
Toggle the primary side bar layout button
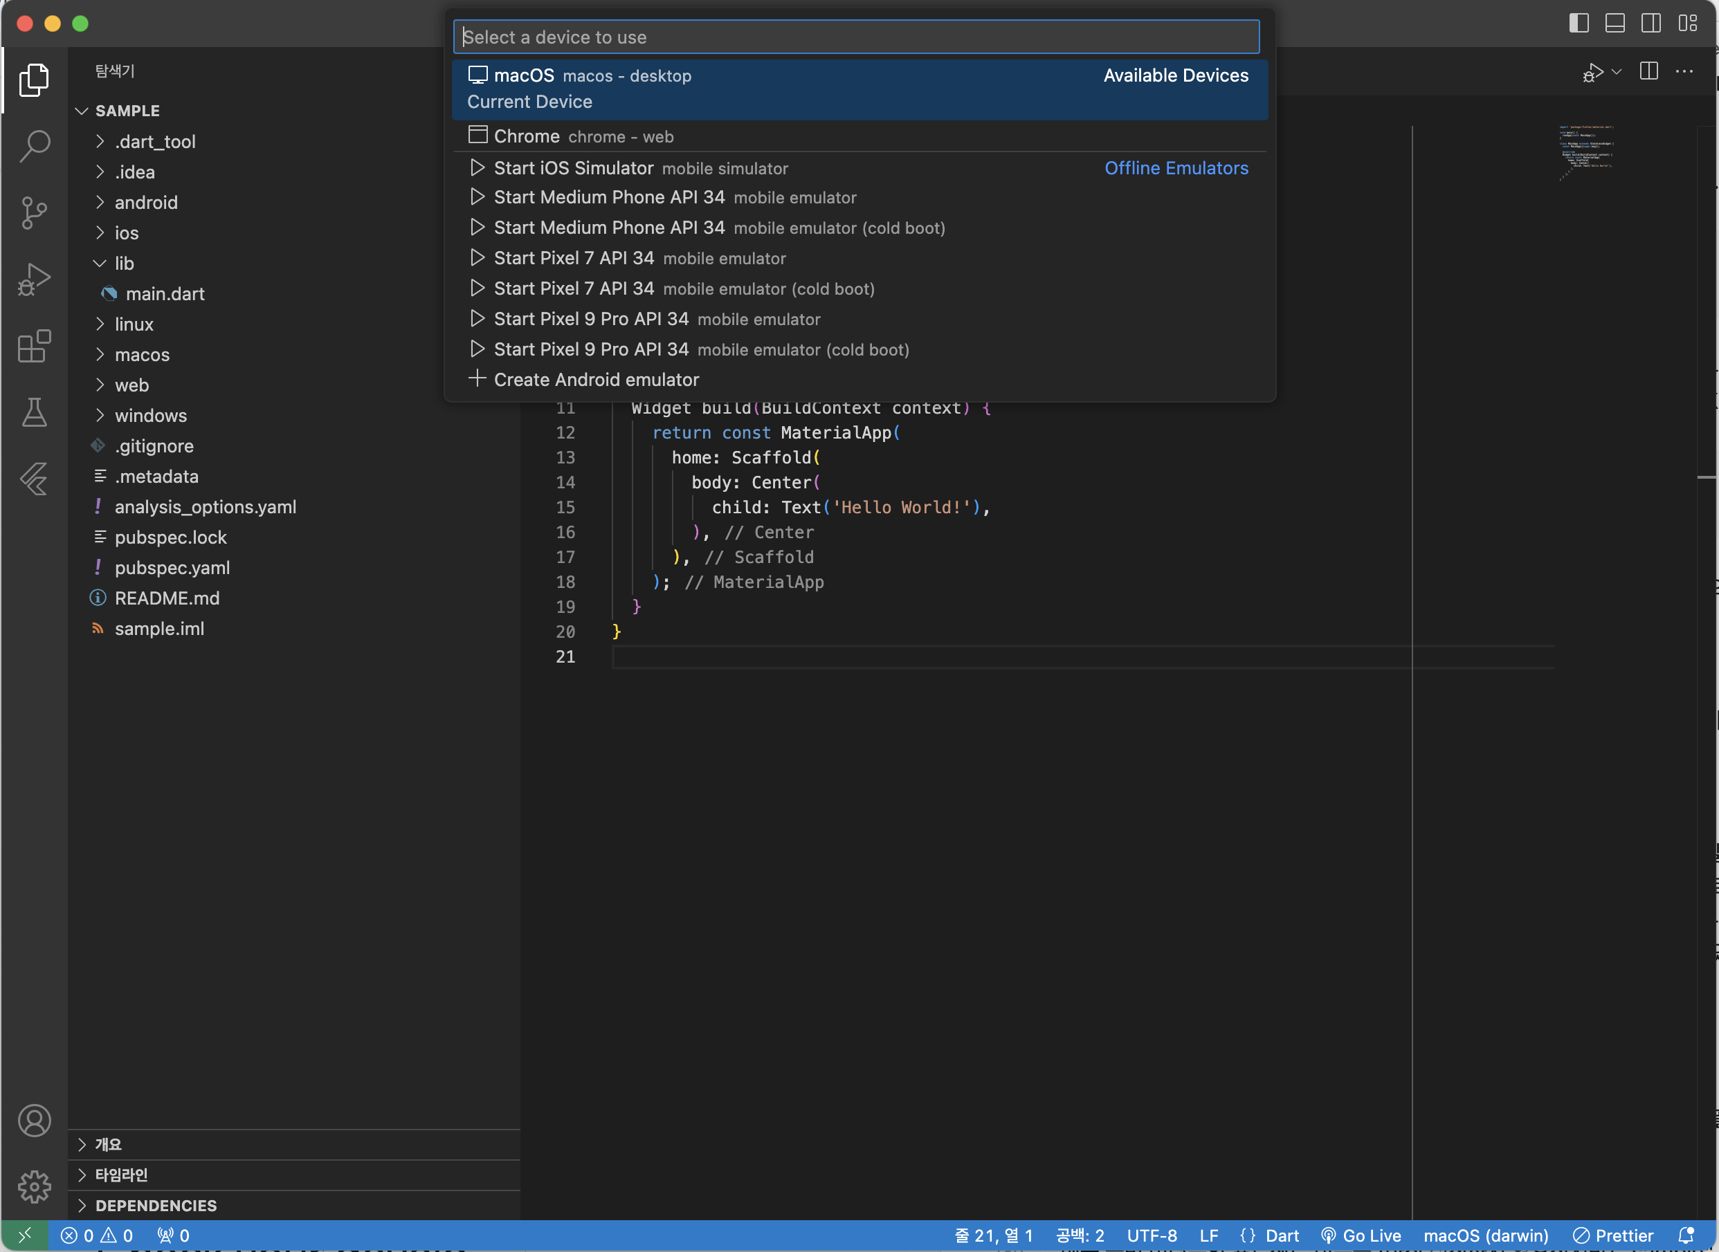point(1578,24)
